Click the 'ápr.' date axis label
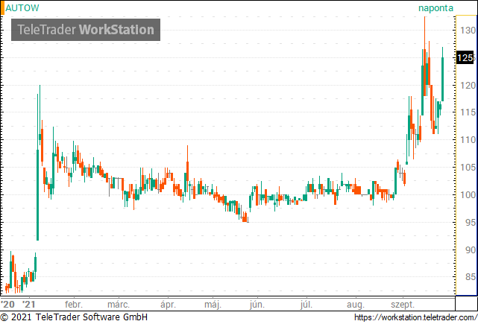The height and width of the screenshot is (324, 478). tap(168, 304)
